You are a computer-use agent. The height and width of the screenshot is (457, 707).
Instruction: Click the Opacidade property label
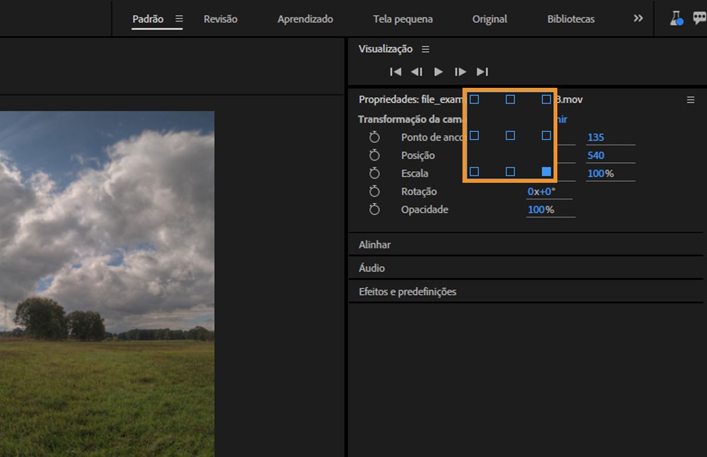(425, 210)
